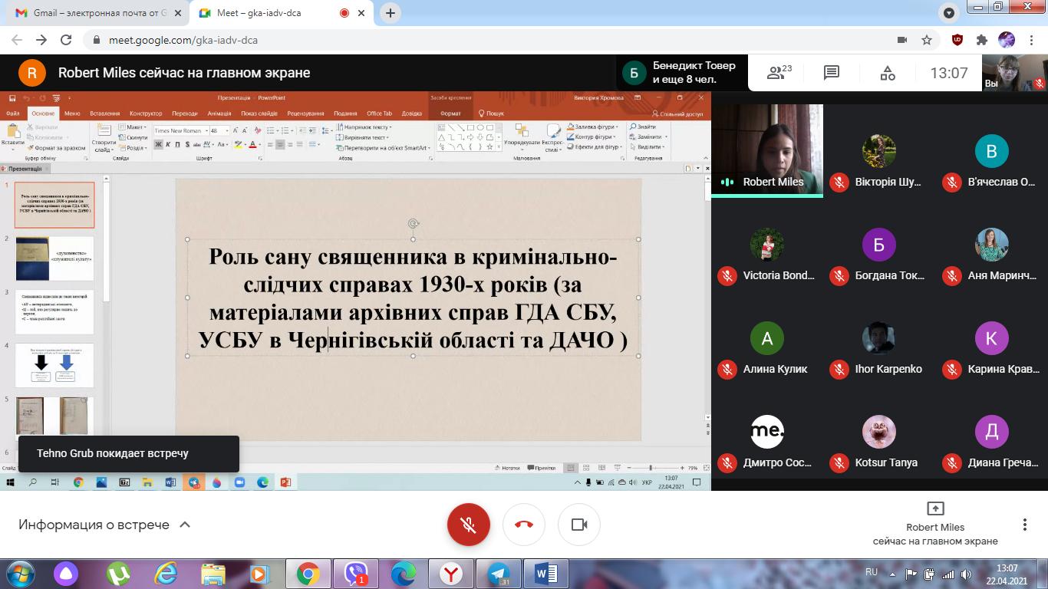
Task: Open Telegram from the taskbar
Action: [x=499, y=574]
